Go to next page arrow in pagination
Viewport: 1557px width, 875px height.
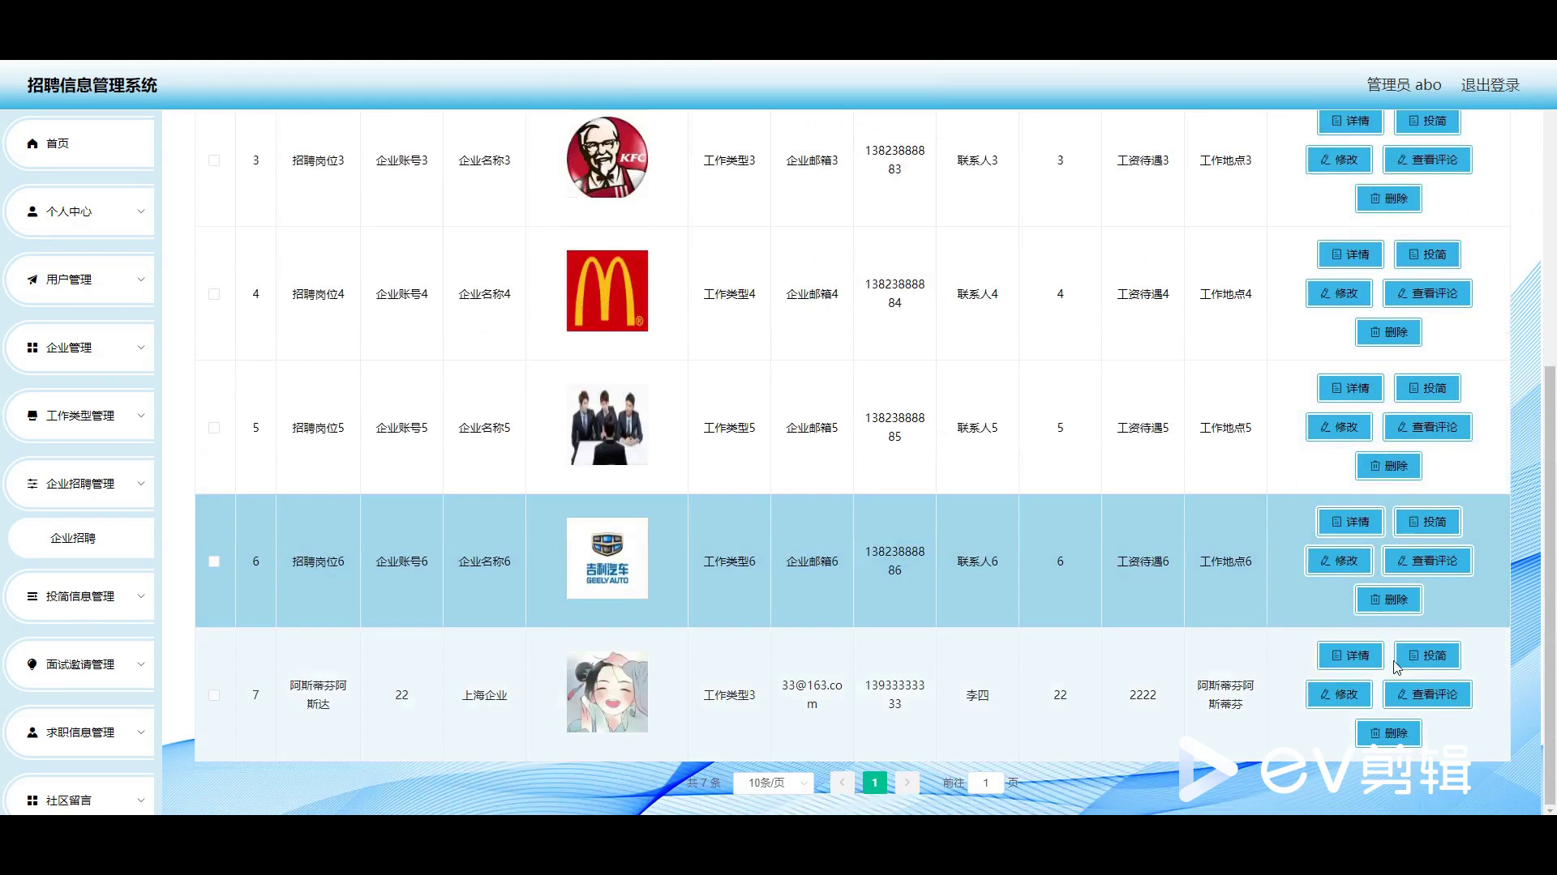tap(907, 783)
